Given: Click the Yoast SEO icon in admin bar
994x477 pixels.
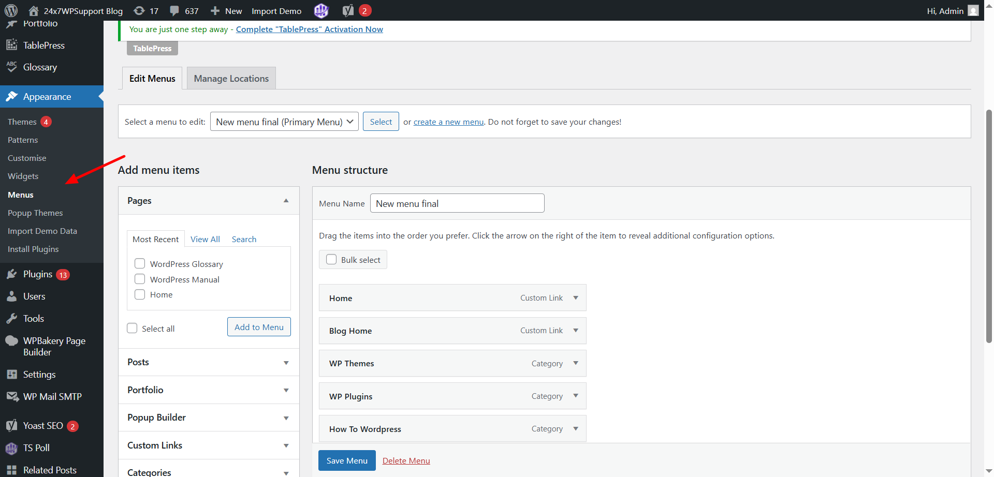Looking at the screenshot, I should pos(348,10).
